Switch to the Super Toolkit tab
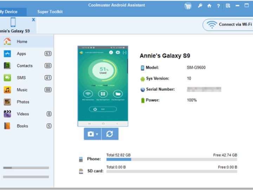The image size is (253, 190). pyautogui.click(x=50, y=12)
